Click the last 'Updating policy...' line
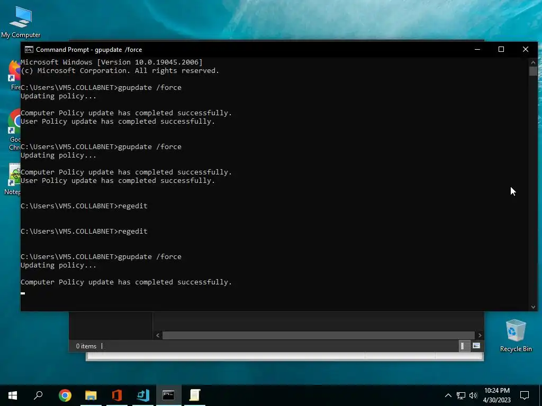542x406 pixels. pos(58,265)
